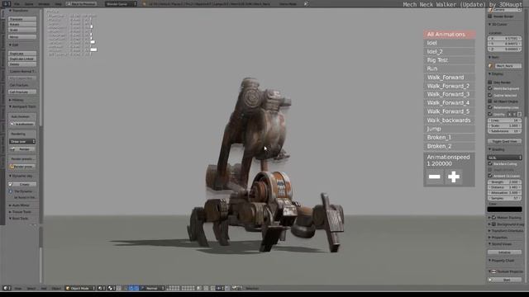Select the blue translate manipulator icon

tap(131, 288)
